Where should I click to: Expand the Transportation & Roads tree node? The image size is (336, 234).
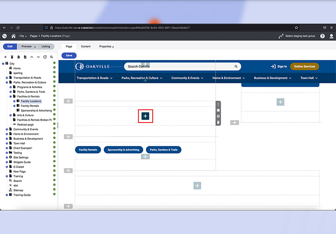click(7, 78)
